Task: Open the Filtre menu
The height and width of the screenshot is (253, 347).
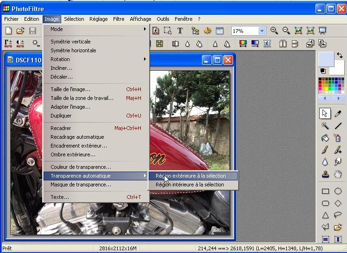Action: [119, 19]
